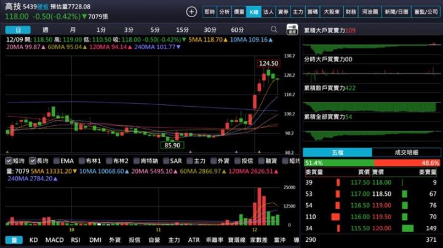Switch to the 週 weekly period tab

point(46,29)
